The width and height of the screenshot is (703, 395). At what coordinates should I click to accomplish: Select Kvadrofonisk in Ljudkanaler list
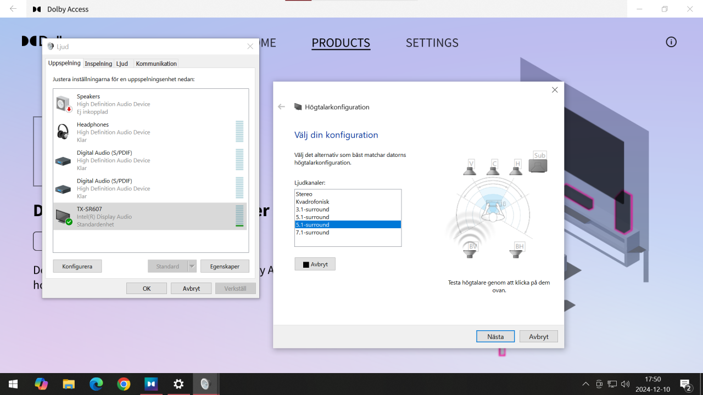point(348,202)
